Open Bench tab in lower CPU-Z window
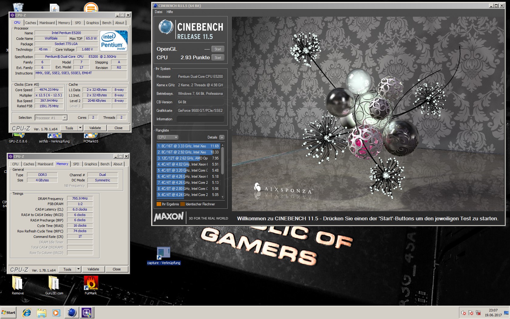This screenshot has width=510, height=319. (105, 164)
